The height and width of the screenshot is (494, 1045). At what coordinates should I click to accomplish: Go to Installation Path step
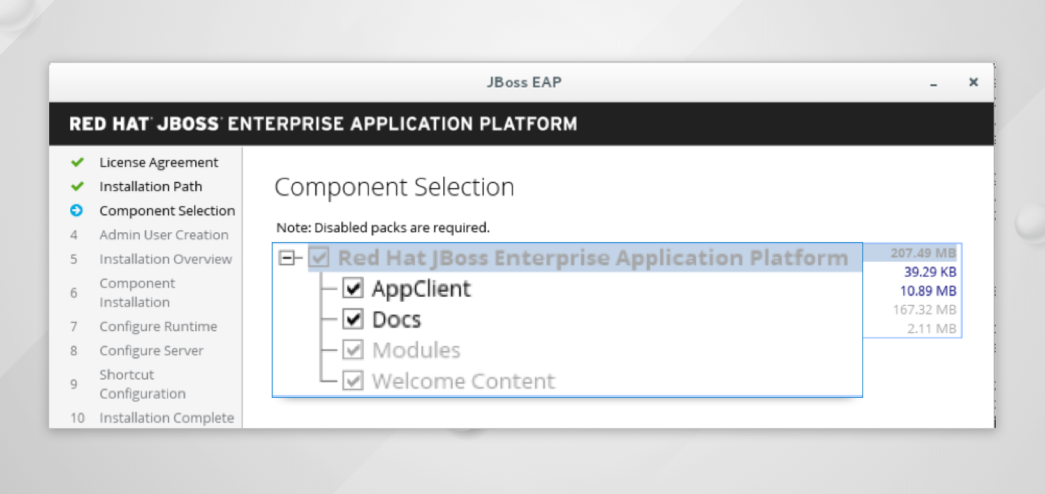point(150,187)
